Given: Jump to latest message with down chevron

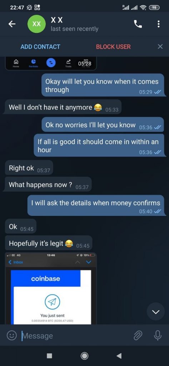Looking at the screenshot, I should 156,312.
